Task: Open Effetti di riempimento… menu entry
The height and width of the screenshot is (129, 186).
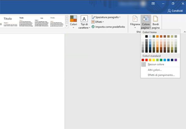Action: [160, 75]
